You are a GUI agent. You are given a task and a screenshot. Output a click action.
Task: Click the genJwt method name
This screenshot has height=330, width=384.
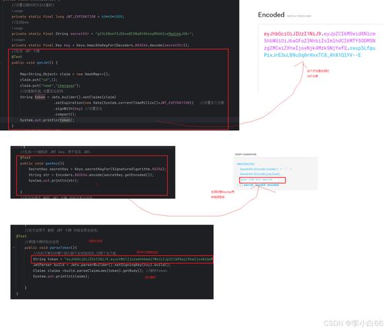(43, 63)
